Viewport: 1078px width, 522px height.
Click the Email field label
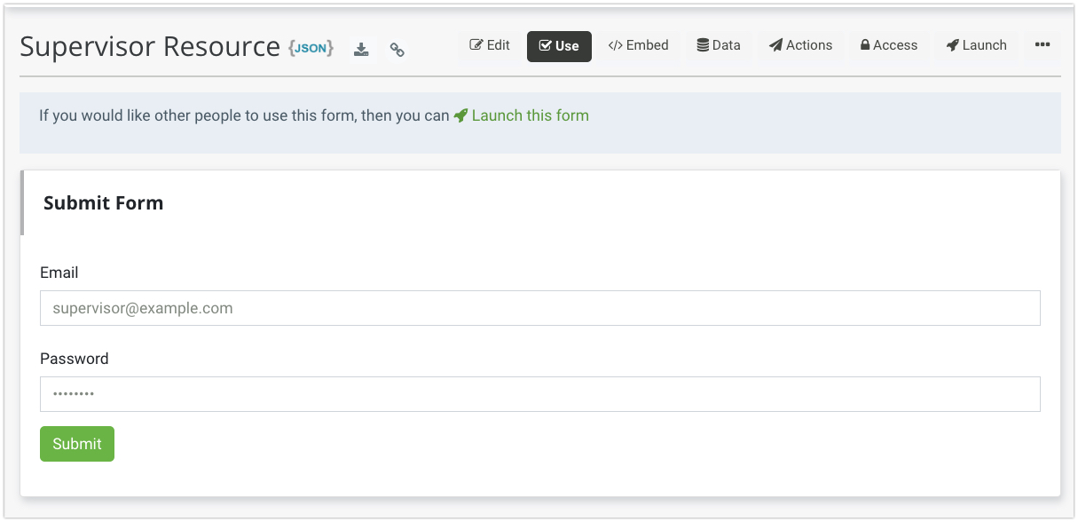(x=59, y=273)
